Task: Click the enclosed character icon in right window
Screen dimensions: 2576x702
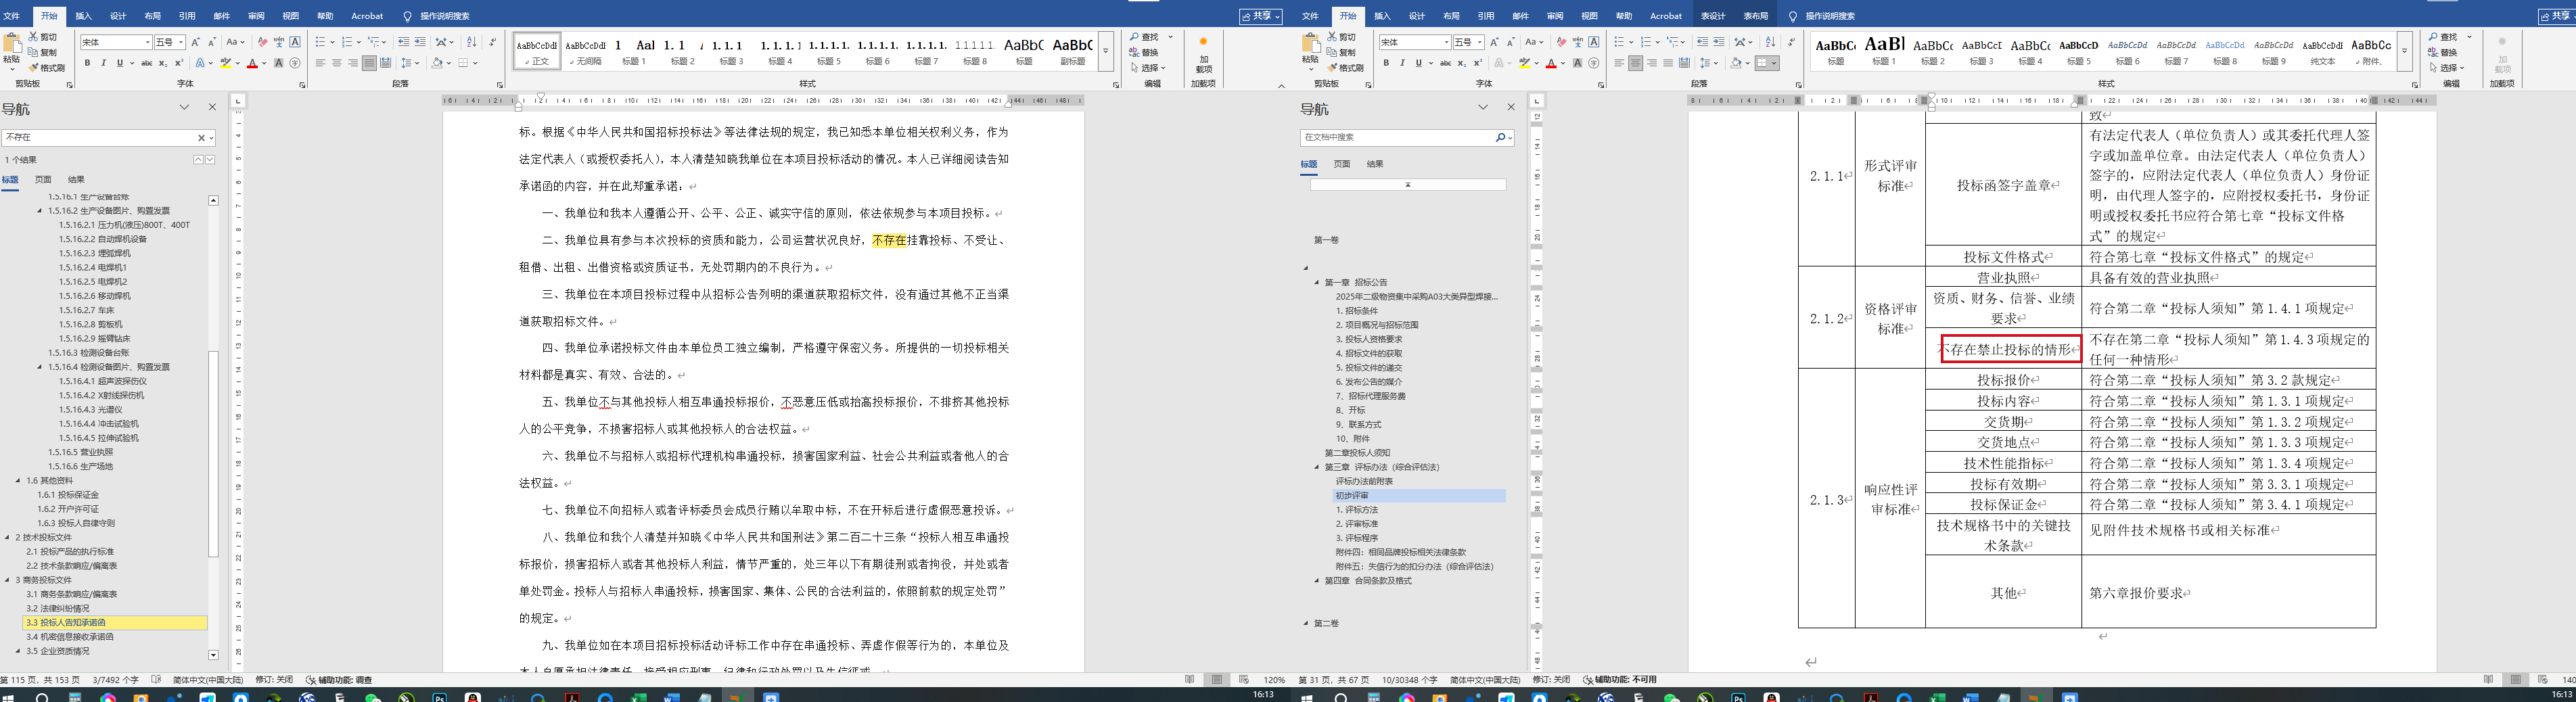Action: (1594, 63)
